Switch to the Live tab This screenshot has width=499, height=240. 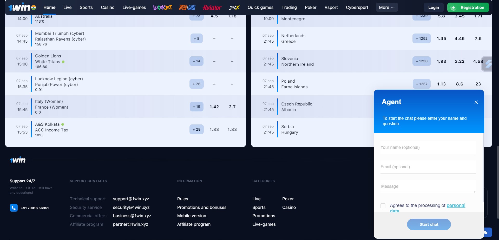[x=67, y=7]
